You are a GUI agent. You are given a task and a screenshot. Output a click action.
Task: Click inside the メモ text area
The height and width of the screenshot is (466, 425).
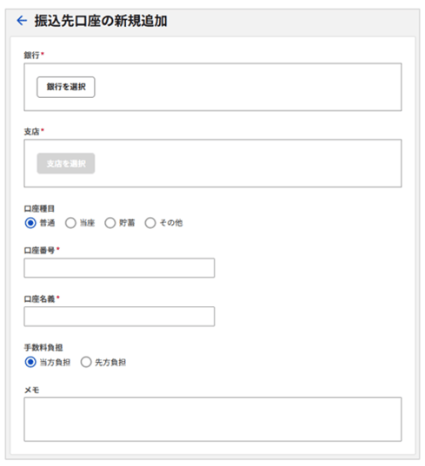[213, 419]
